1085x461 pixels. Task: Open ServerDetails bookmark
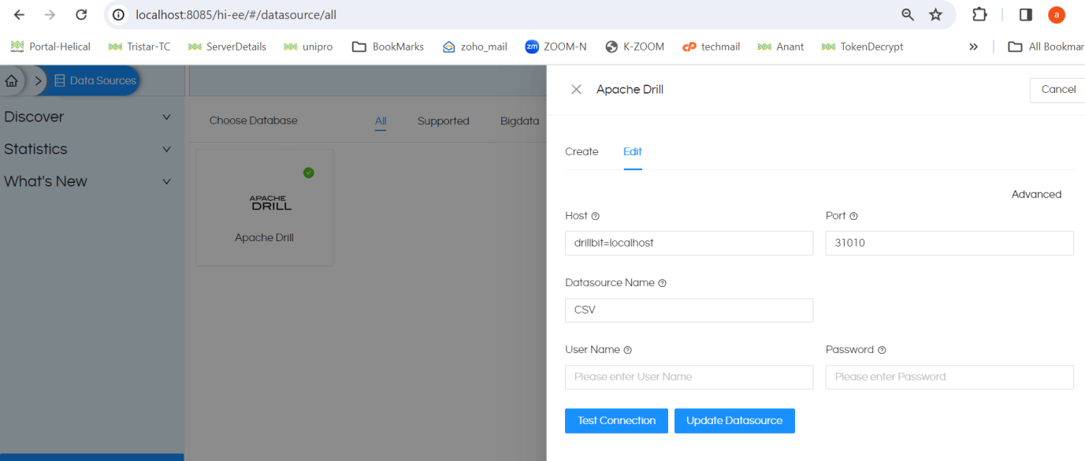click(227, 46)
